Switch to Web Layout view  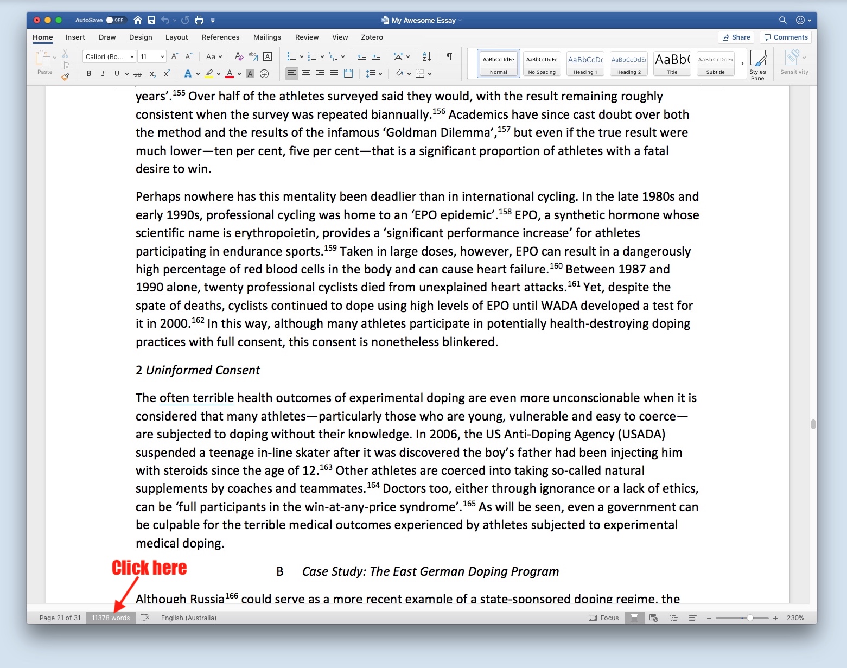pos(653,618)
